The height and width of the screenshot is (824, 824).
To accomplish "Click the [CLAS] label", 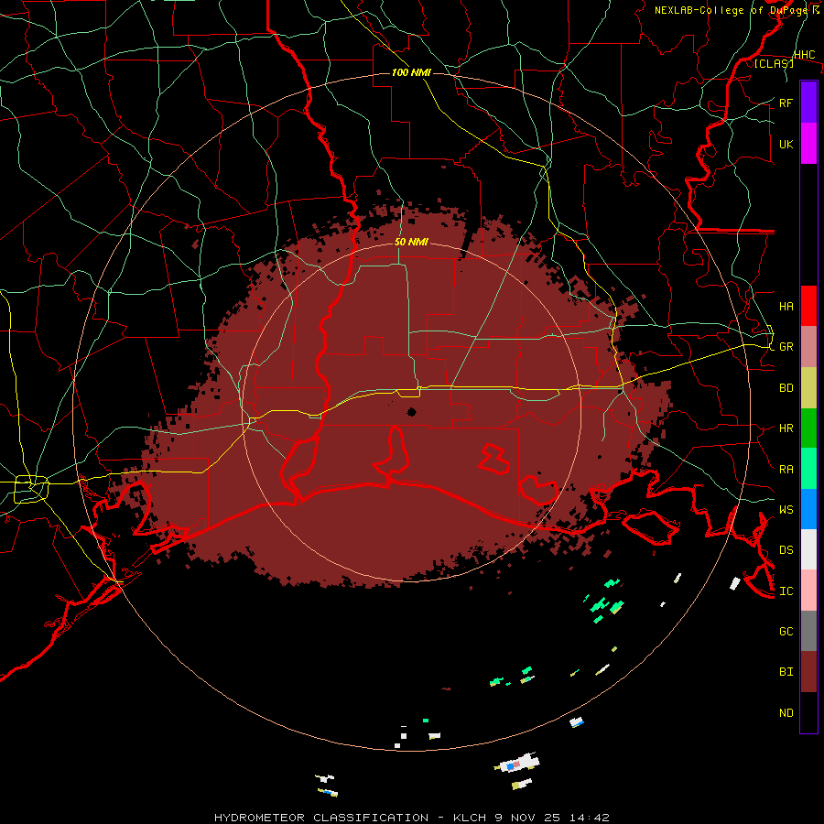I will [774, 63].
